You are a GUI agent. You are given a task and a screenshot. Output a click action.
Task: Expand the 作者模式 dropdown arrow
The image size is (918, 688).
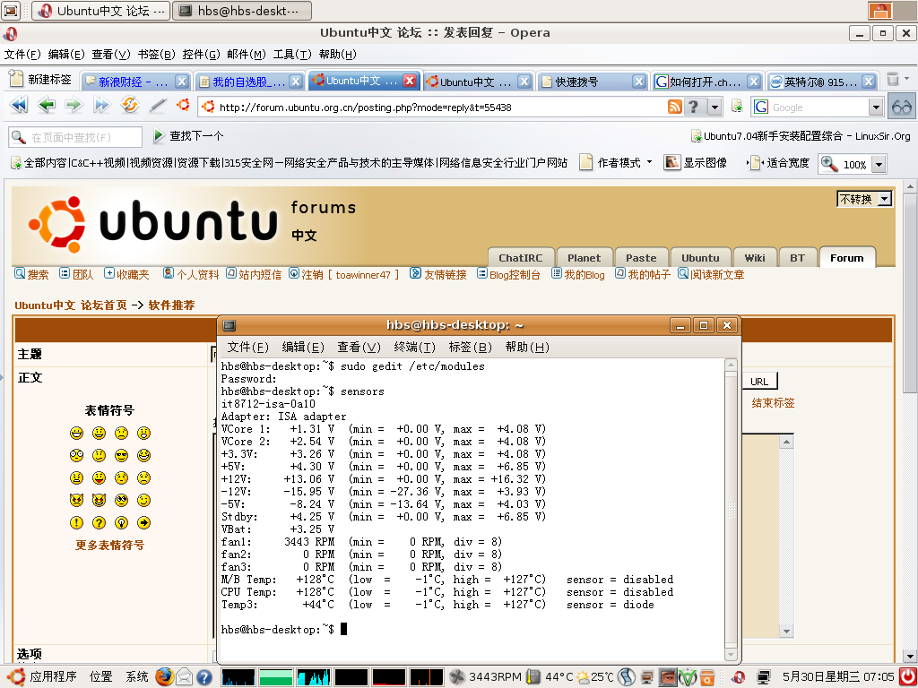point(649,163)
